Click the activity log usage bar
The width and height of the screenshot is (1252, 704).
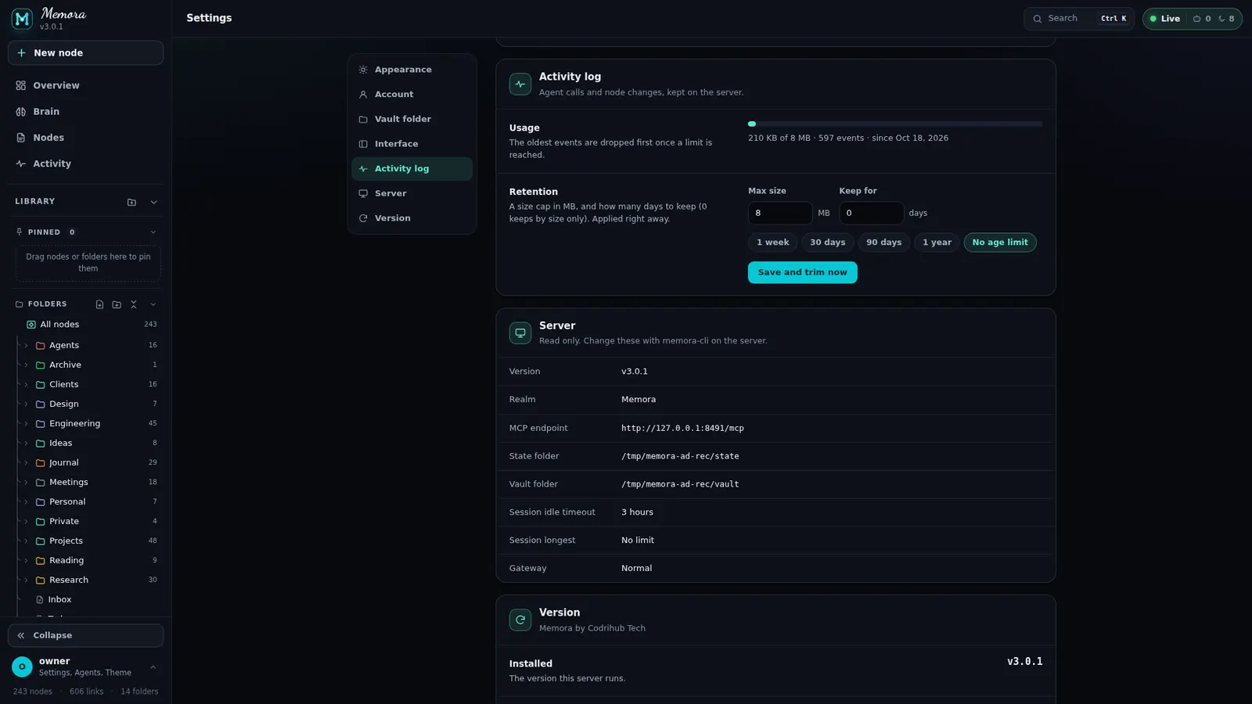894,124
